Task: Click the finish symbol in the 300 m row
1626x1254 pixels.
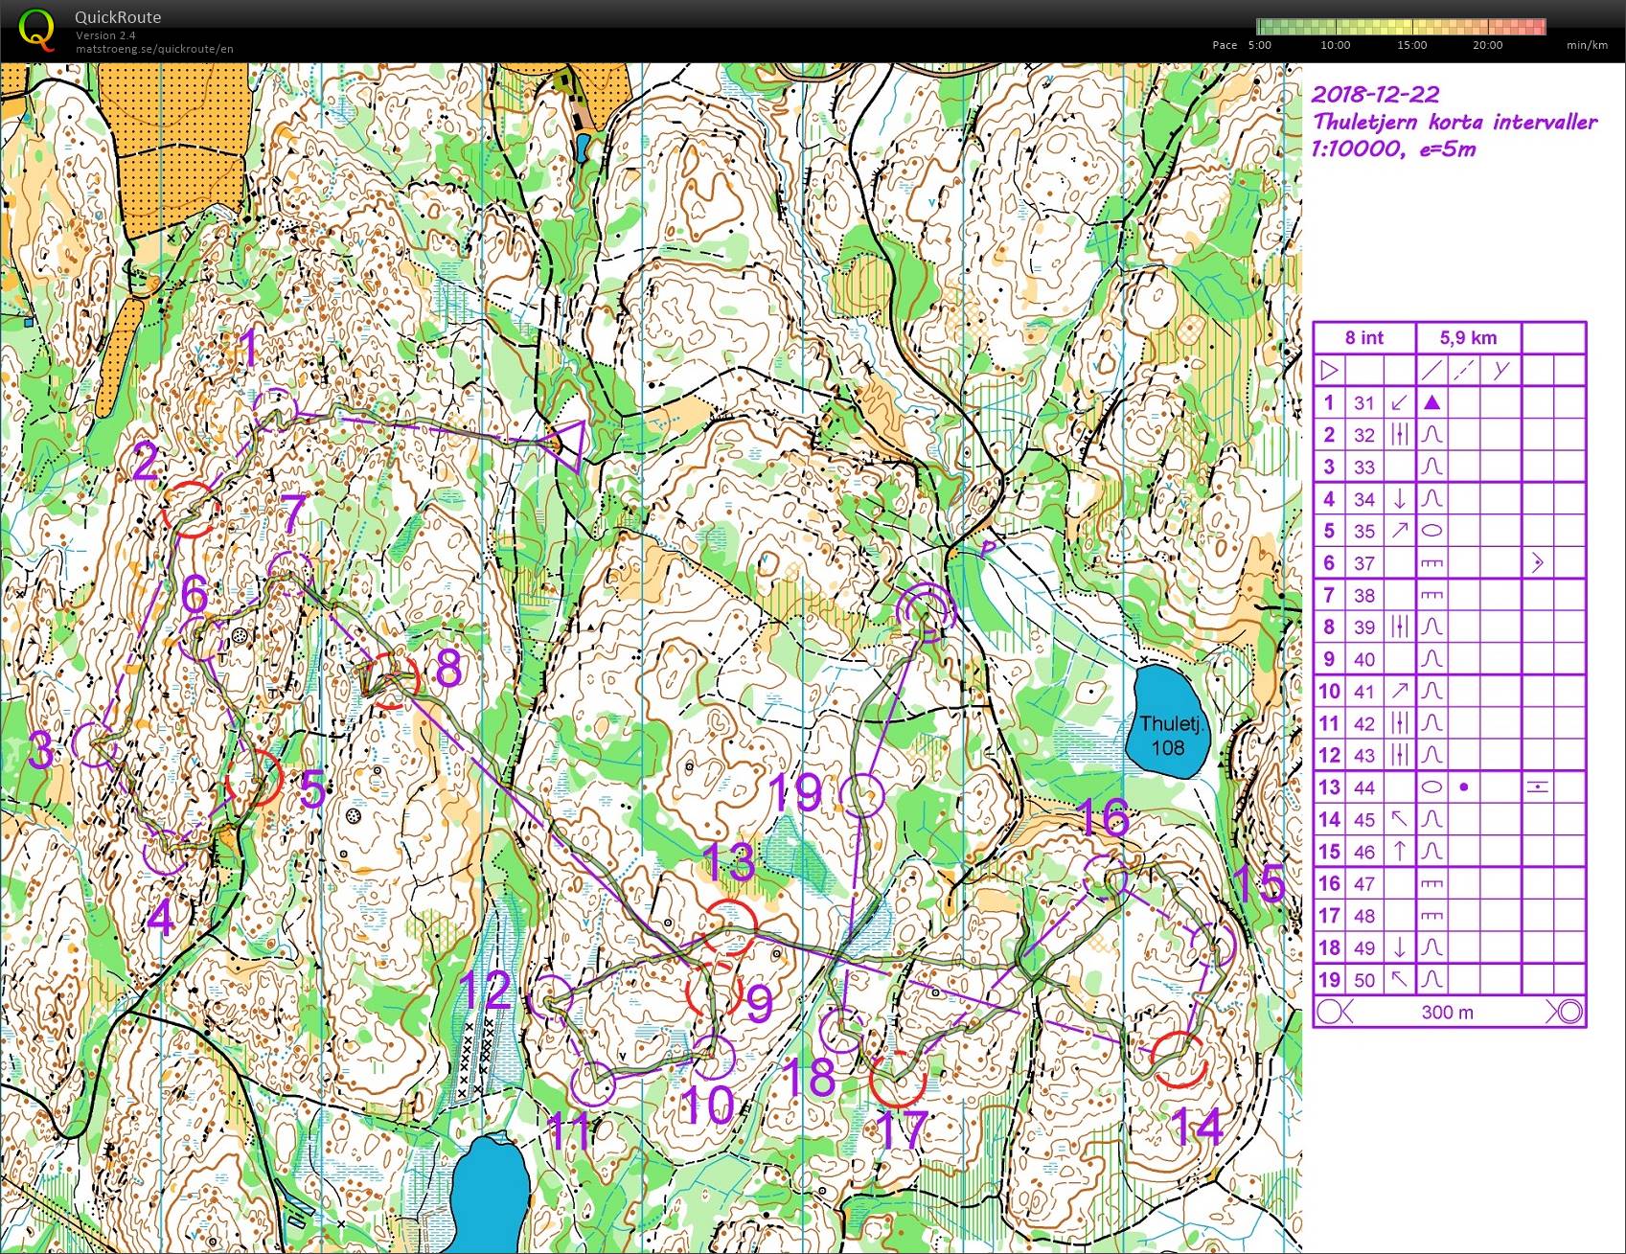Action: [x=1569, y=1012]
